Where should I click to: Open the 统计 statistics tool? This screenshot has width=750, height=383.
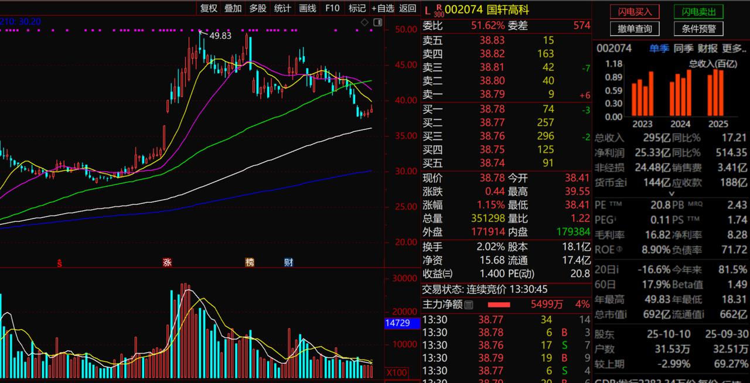tap(282, 8)
